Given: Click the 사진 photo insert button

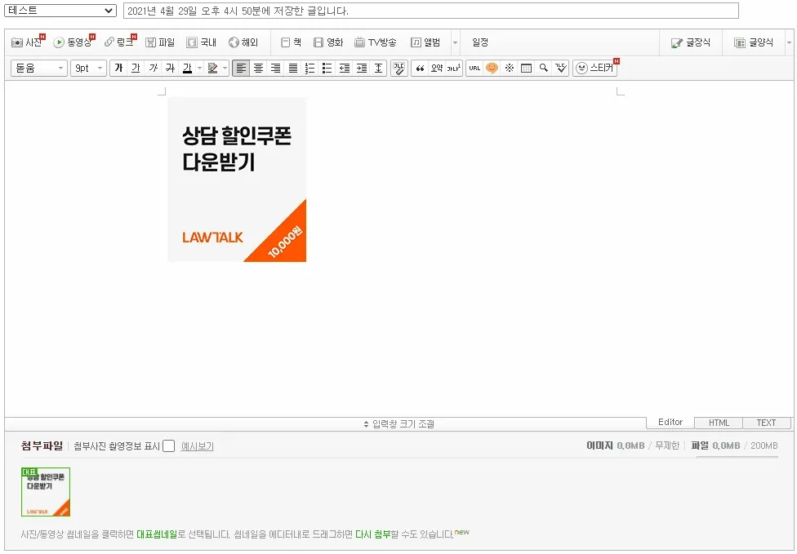Looking at the screenshot, I should tap(28, 42).
